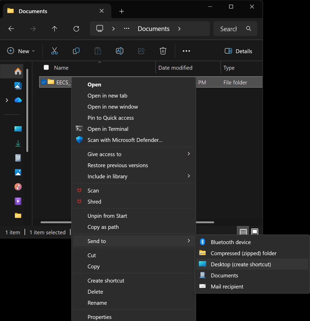The height and width of the screenshot is (321, 310).
Task: Click the Paste clipboard toolbar icon
Action: [x=98, y=51]
